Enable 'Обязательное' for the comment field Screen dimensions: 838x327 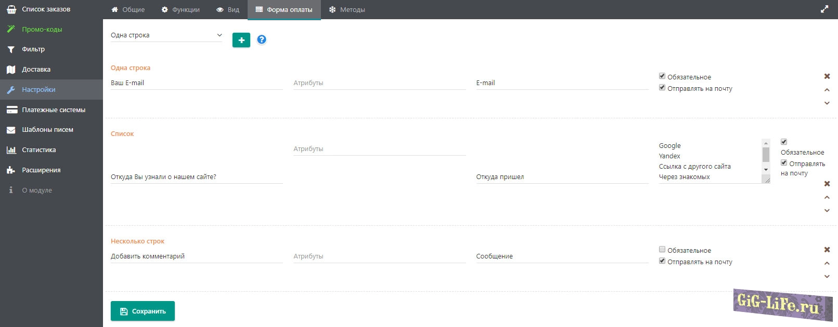[662, 250]
